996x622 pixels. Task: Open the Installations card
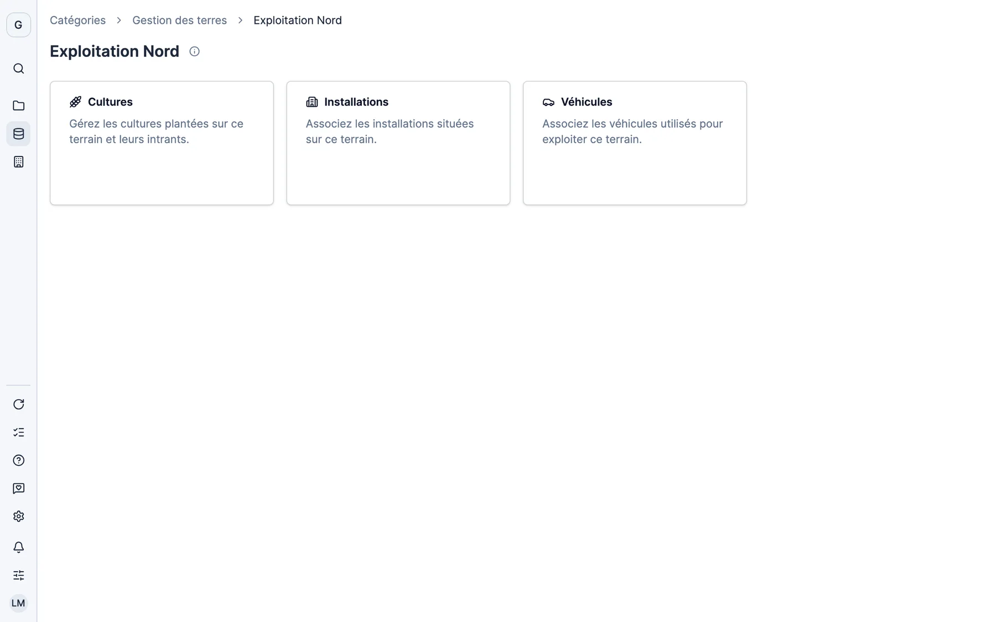click(398, 143)
